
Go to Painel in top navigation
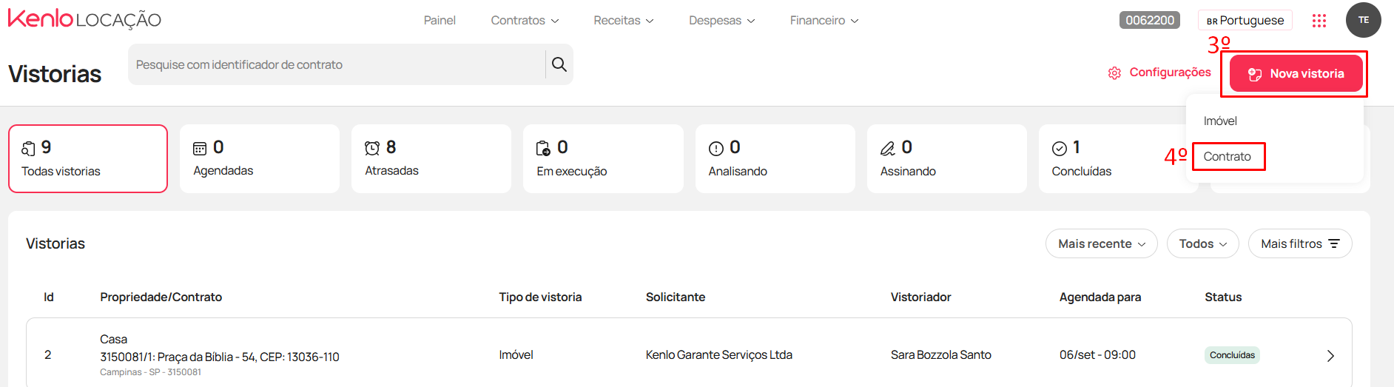coord(440,20)
